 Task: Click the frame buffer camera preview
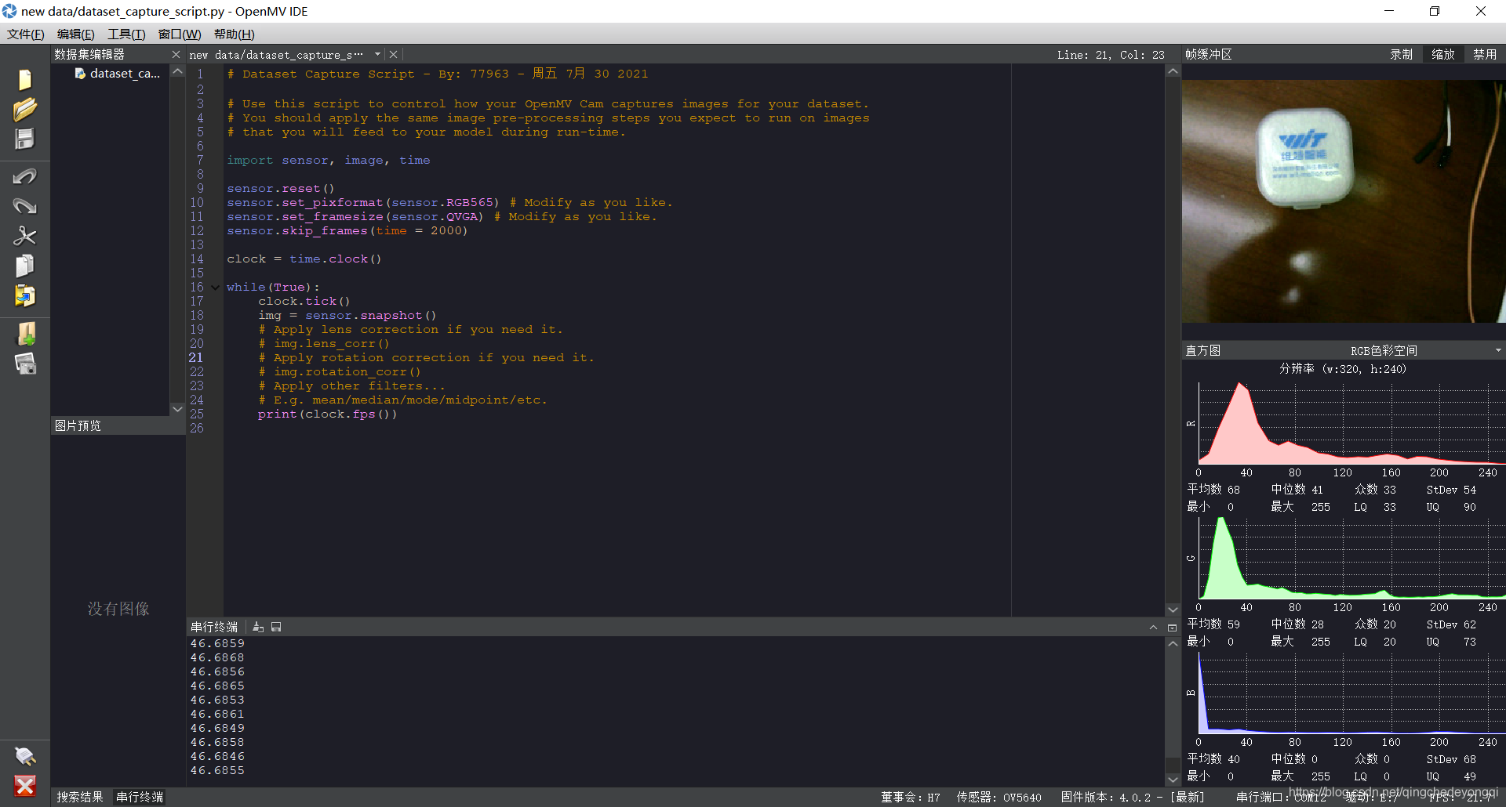1344,201
